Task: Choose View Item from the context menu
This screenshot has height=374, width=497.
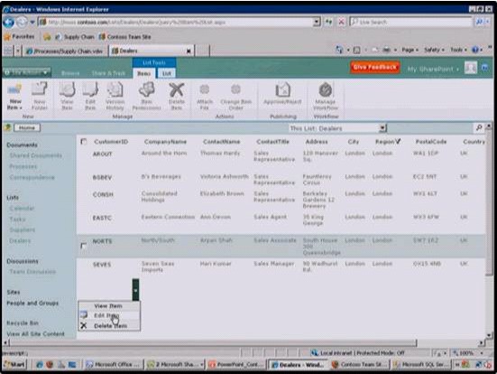Action: pyautogui.click(x=108, y=306)
